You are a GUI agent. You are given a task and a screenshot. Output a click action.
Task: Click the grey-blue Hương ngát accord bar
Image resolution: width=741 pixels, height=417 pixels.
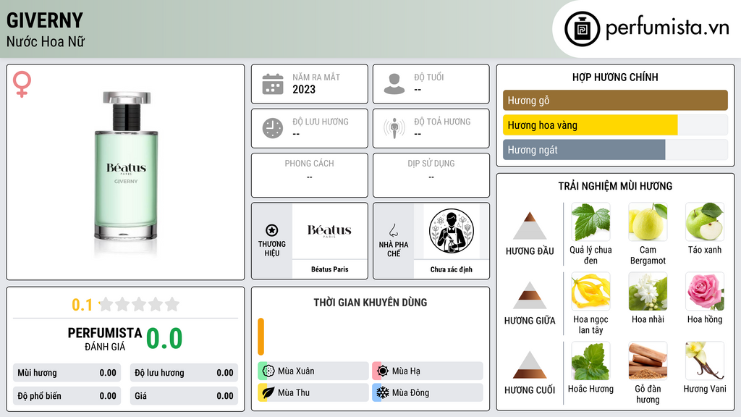click(x=584, y=150)
